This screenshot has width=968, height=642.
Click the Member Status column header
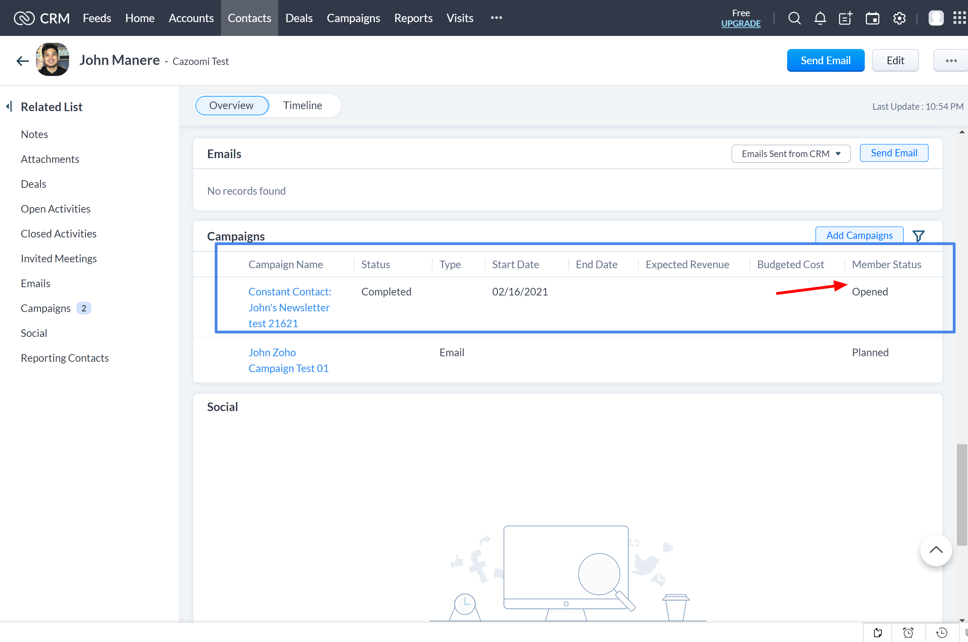click(x=887, y=264)
